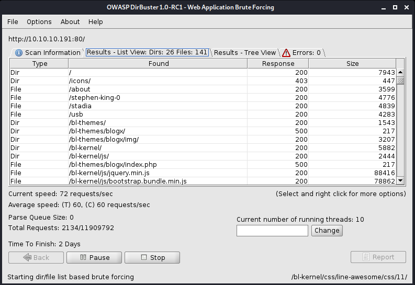
Task: Select the /bl-kernel/js/ directory row
Action: [203, 156]
